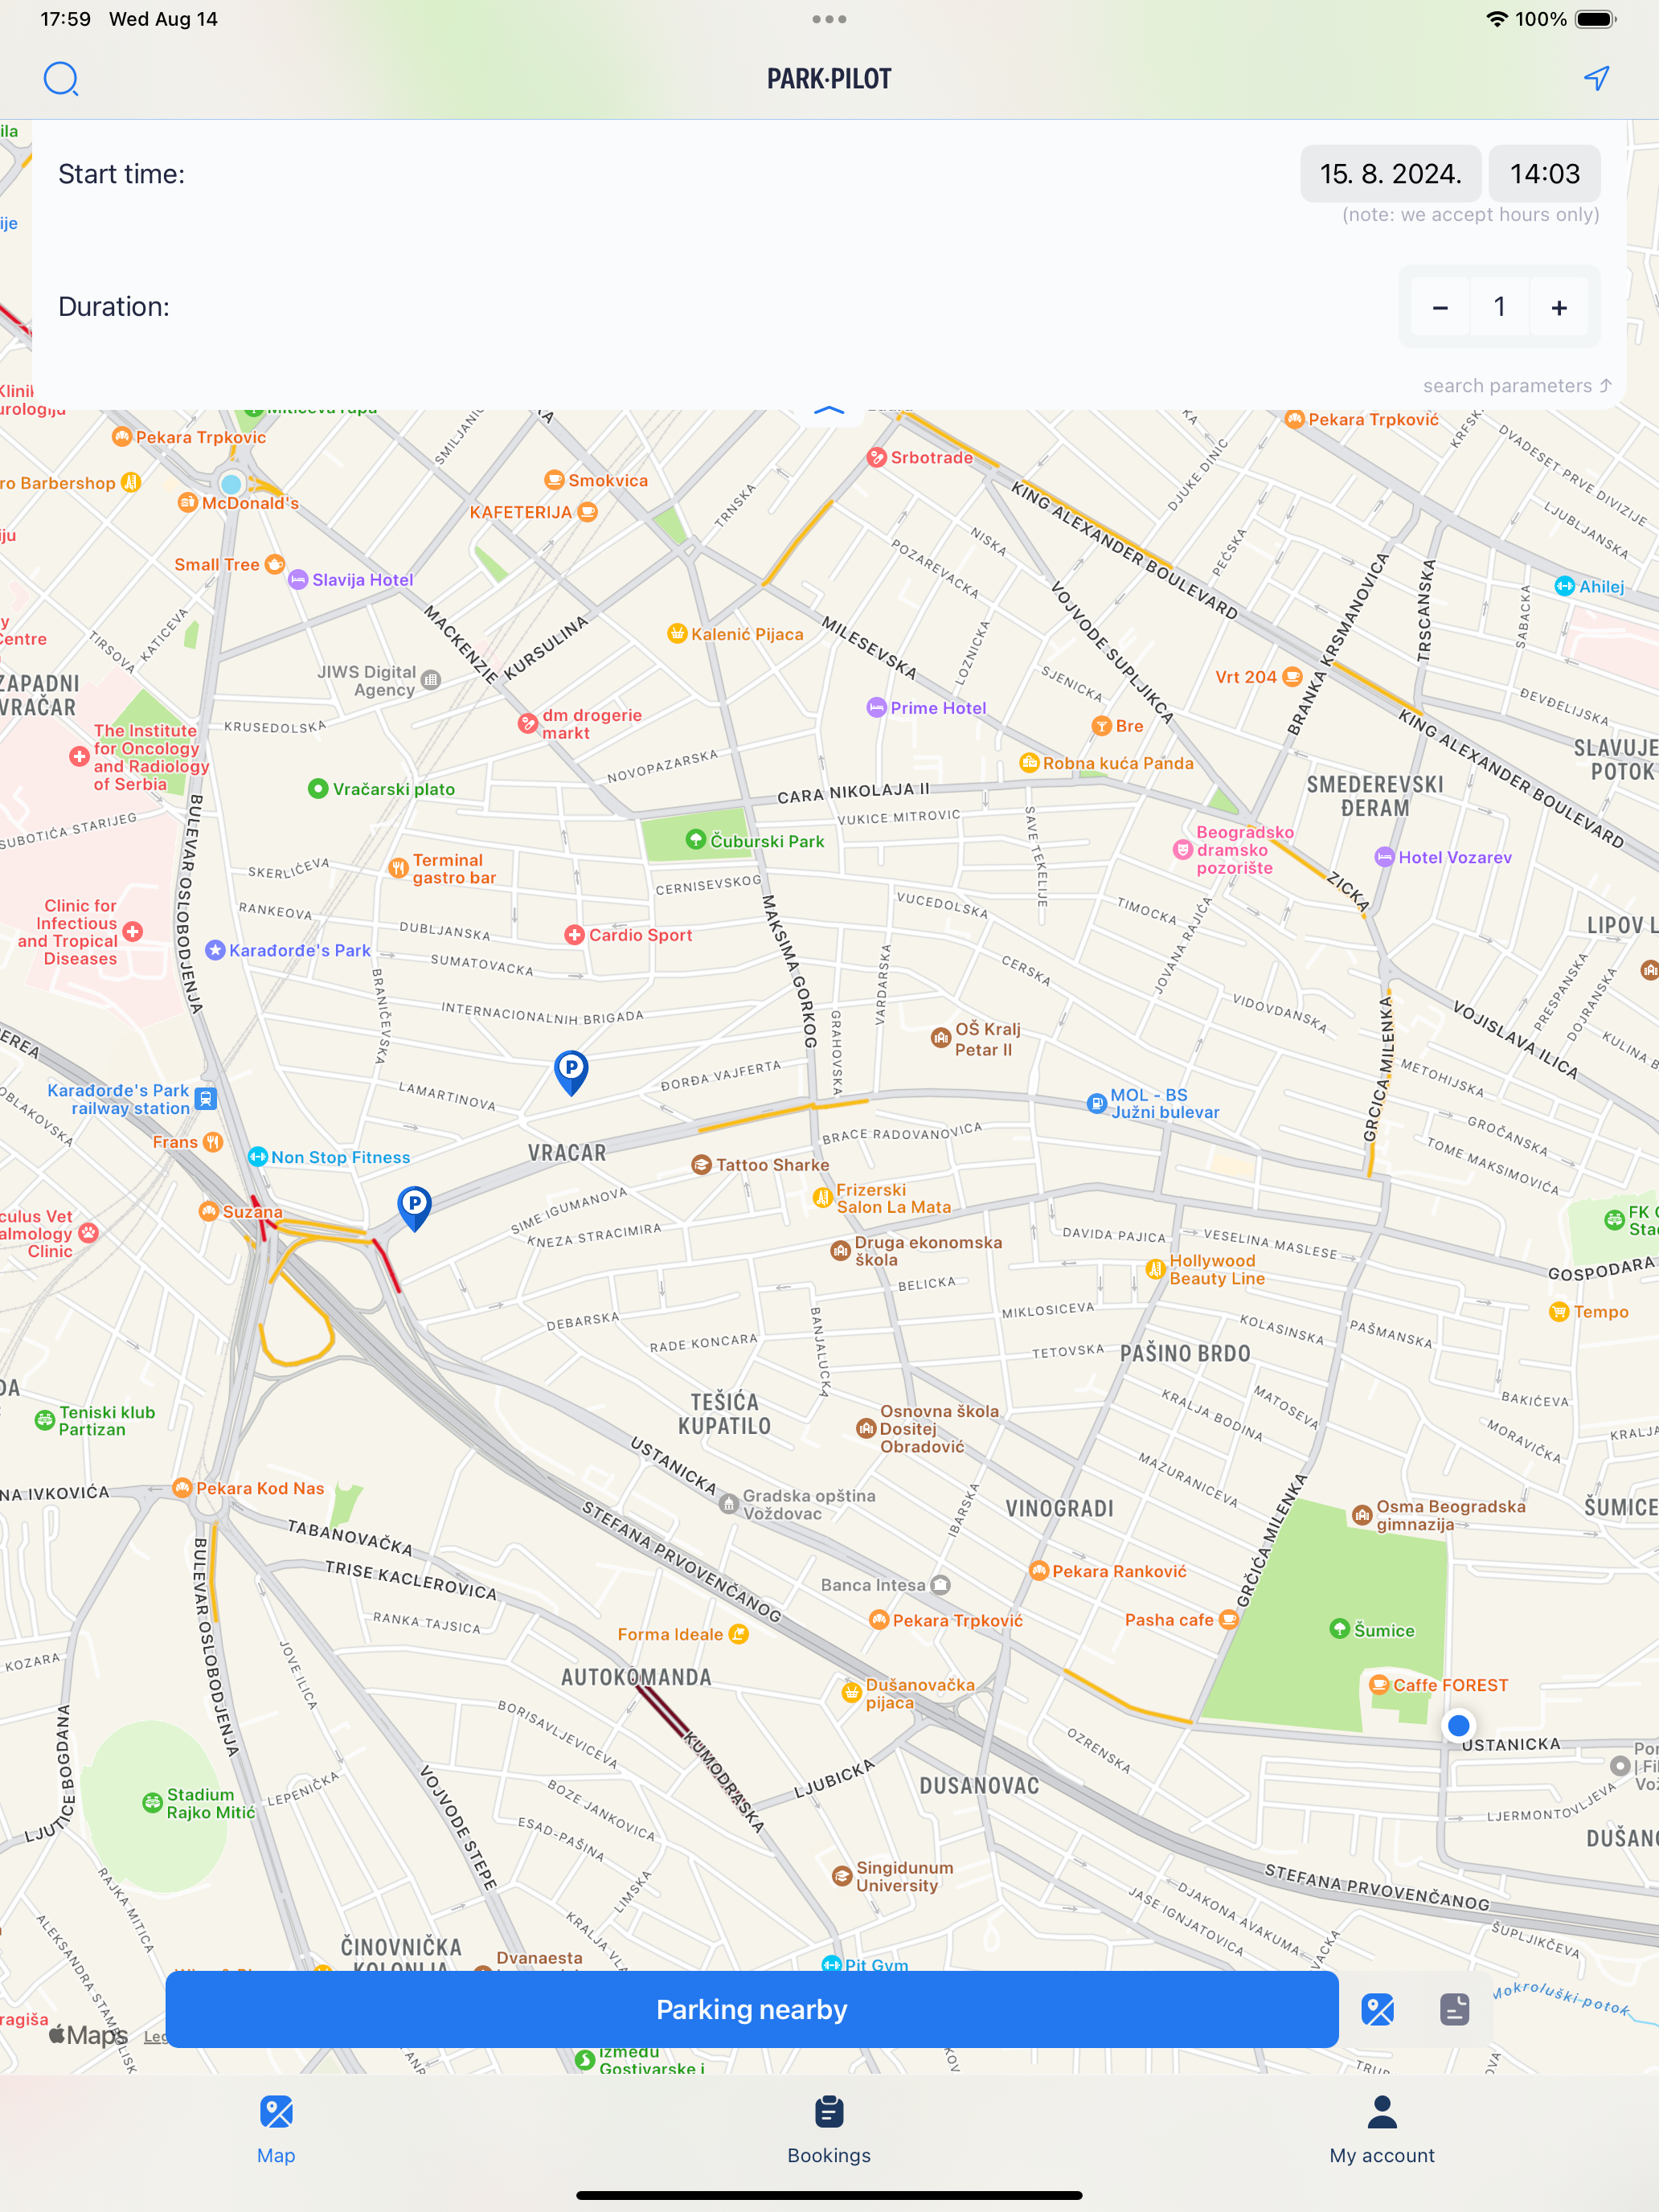
Task: Tap the MOL - BS Južni bulevar marker
Action: 1096,1103
